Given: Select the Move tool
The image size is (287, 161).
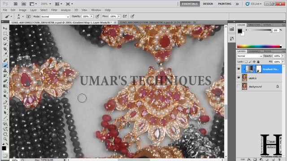Looking at the screenshot, I should click(5, 28).
